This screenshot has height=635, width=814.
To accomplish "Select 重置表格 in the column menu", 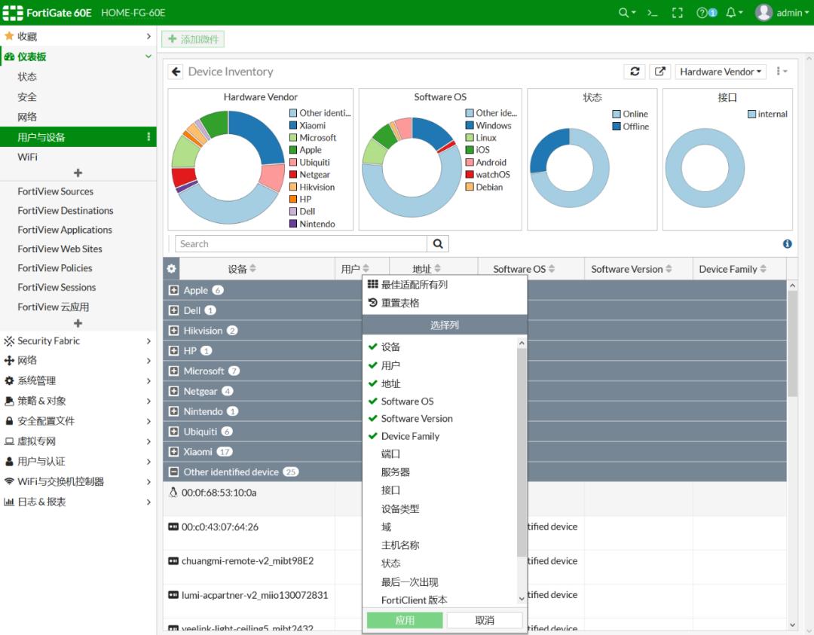I will 400,303.
